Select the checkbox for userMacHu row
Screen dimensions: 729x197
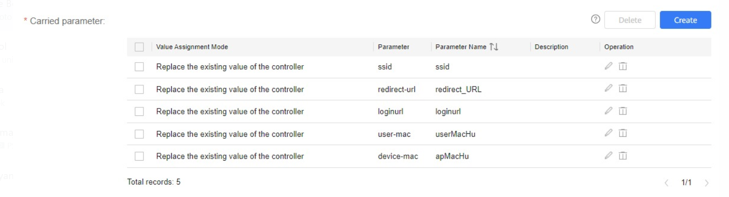point(139,134)
